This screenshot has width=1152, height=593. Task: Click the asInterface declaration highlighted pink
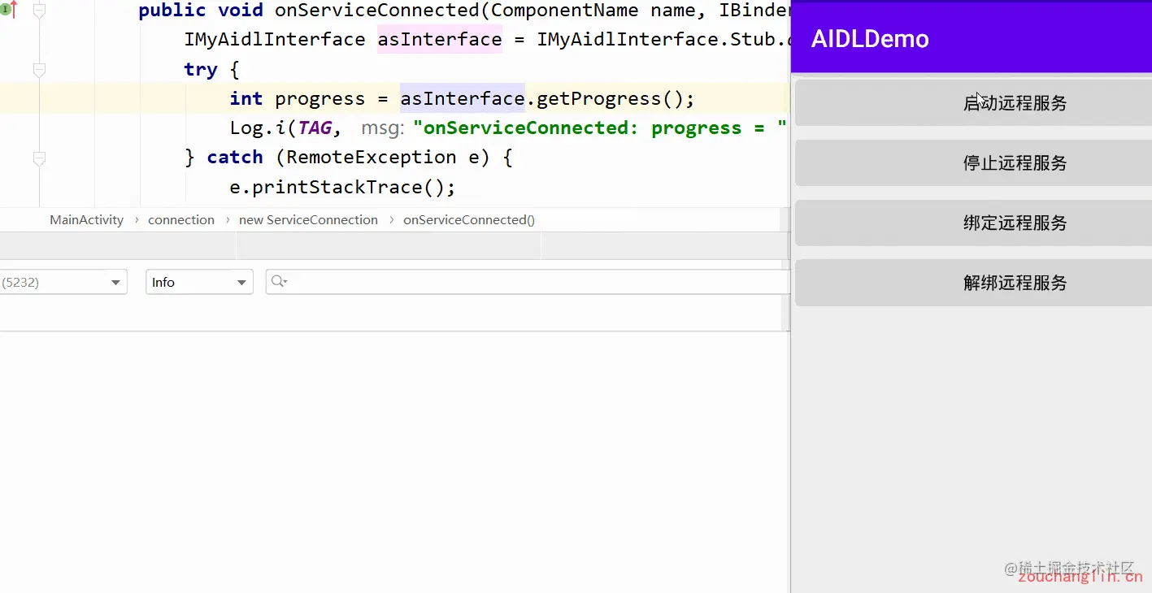tap(440, 40)
